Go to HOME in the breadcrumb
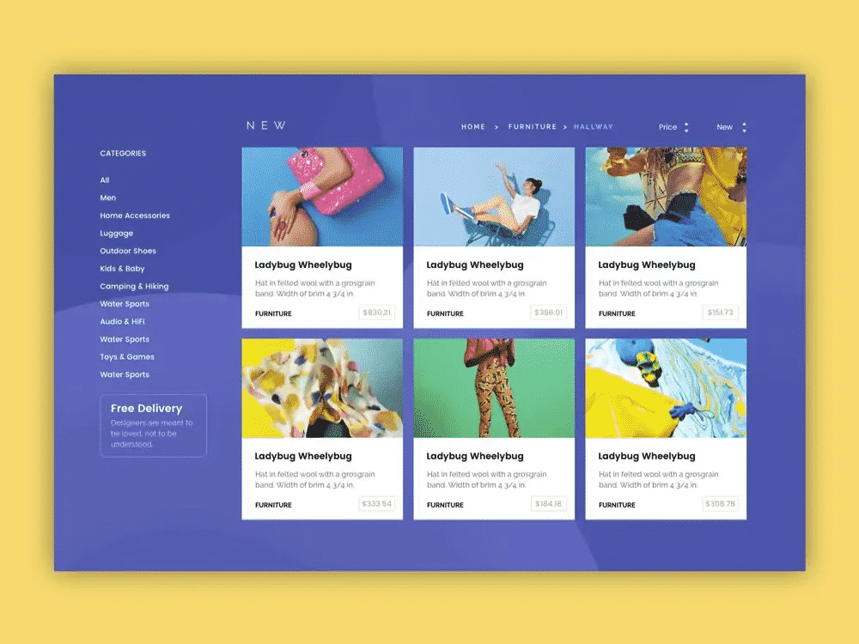Screen dimensions: 859x644 click(472, 126)
